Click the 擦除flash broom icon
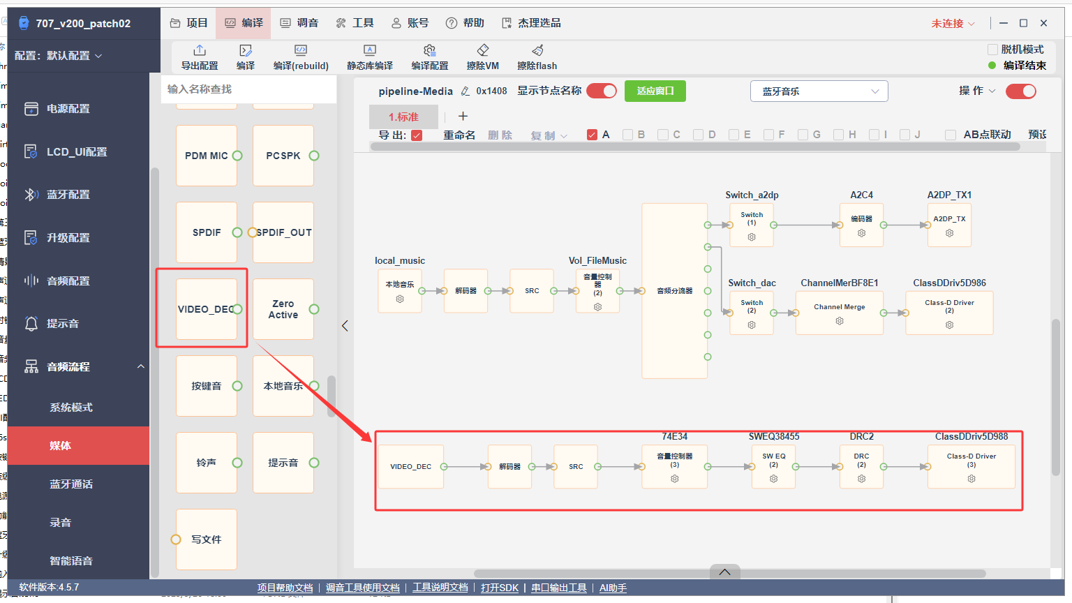The height and width of the screenshot is (603, 1072). pos(537,50)
